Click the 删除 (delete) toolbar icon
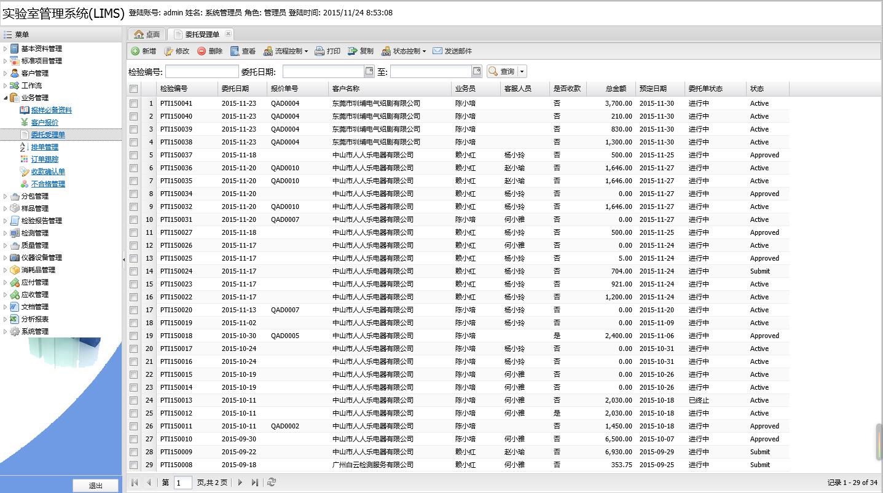 [x=202, y=51]
